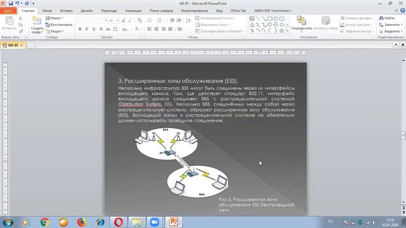
Task: Select the rectangle shape in shapes gallery
Action: tap(270, 18)
